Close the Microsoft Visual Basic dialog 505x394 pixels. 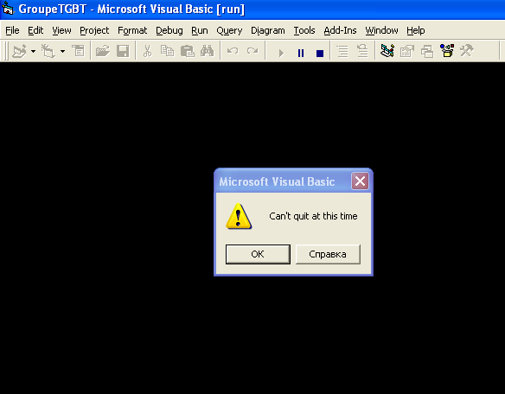click(360, 181)
